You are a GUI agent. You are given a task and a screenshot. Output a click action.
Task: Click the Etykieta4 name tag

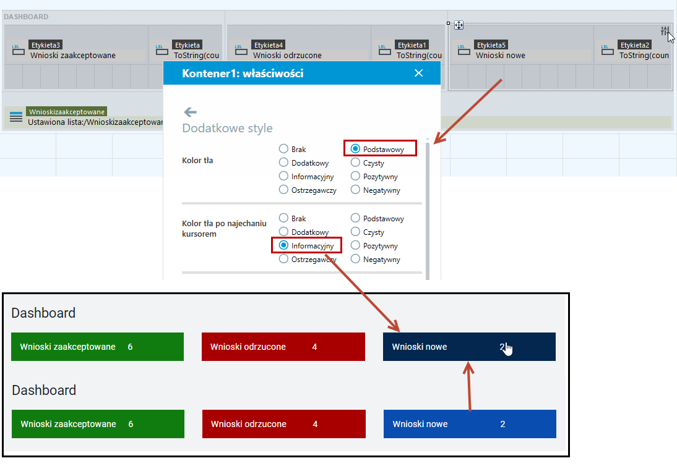click(x=269, y=45)
